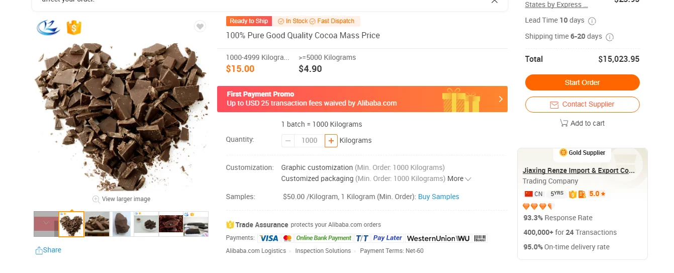The height and width of the screenshot is (273, 674).
Task: Select the cocoa rock chunk thumbnail
Action: point(122,224)
